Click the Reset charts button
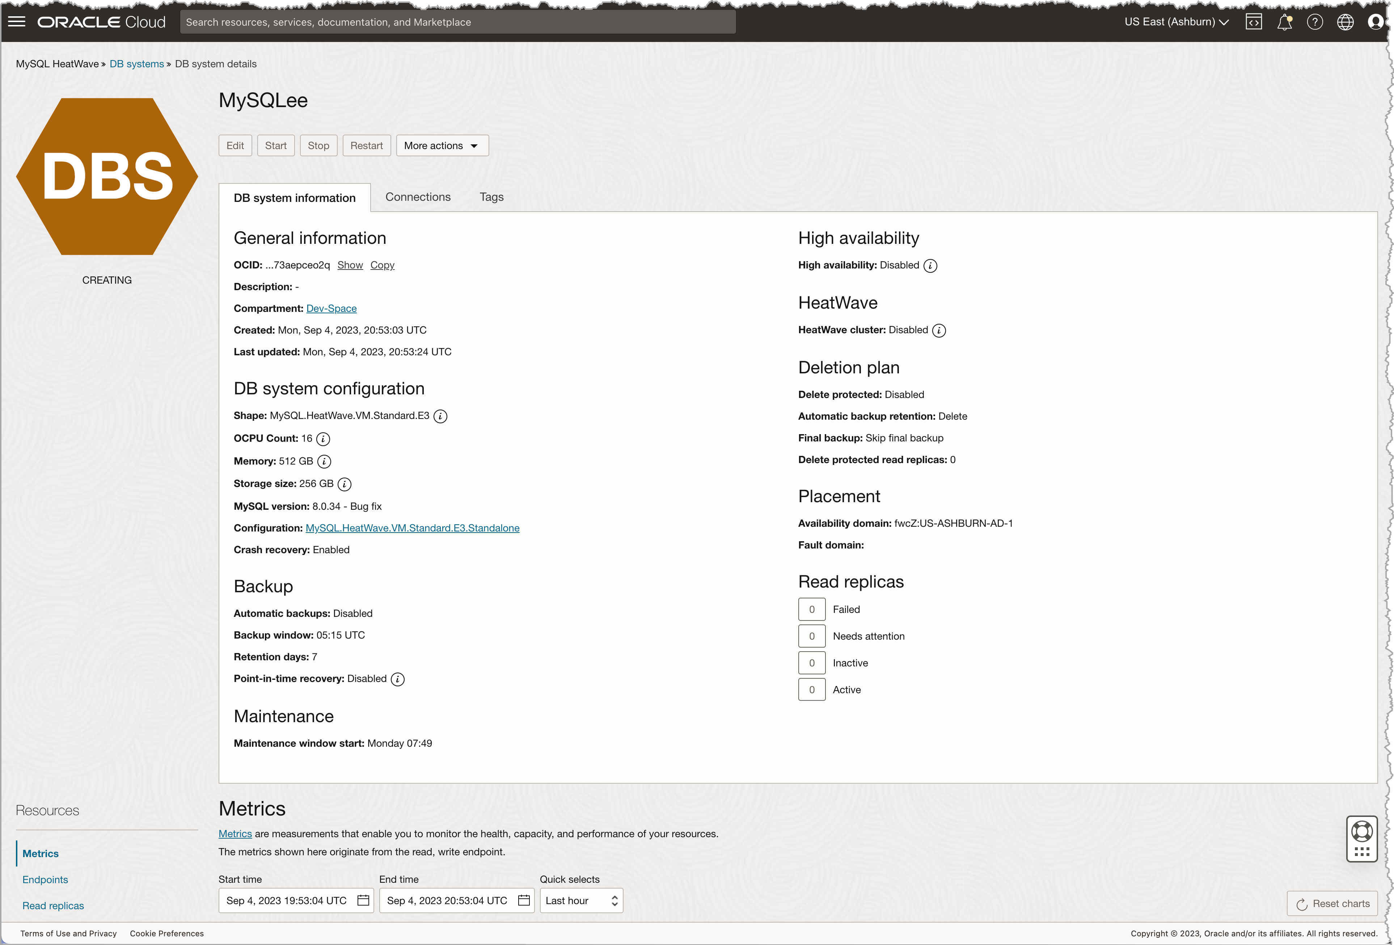1394x945 pixels. [1332, 904]
